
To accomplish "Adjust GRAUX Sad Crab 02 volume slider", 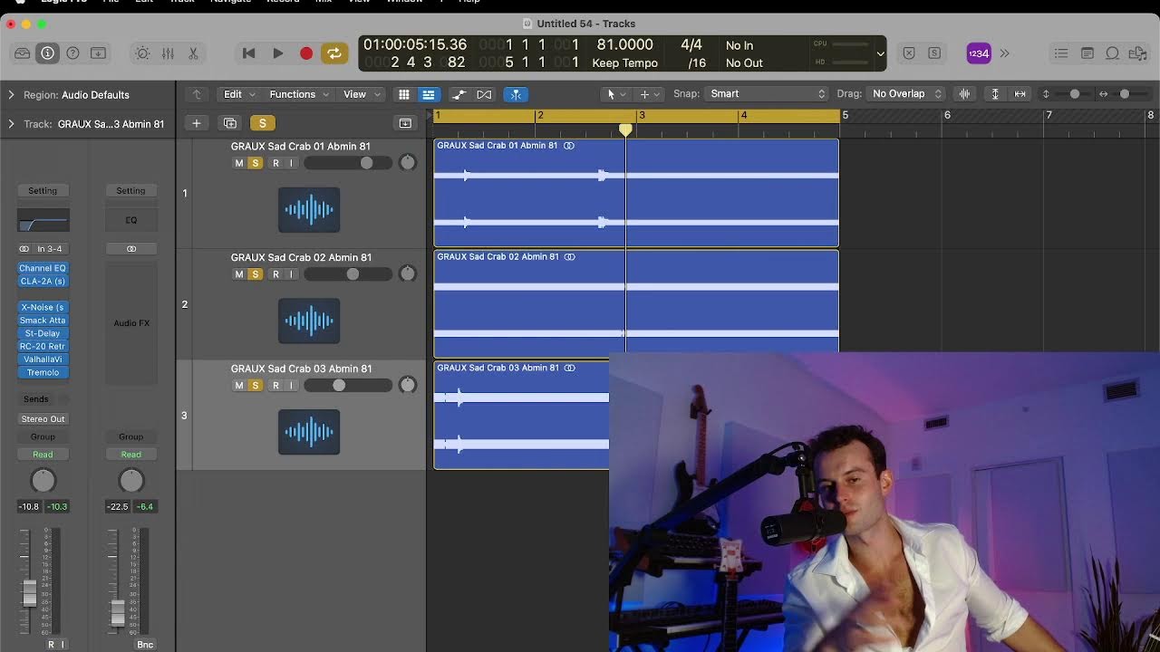I will (x=348, y=274).
